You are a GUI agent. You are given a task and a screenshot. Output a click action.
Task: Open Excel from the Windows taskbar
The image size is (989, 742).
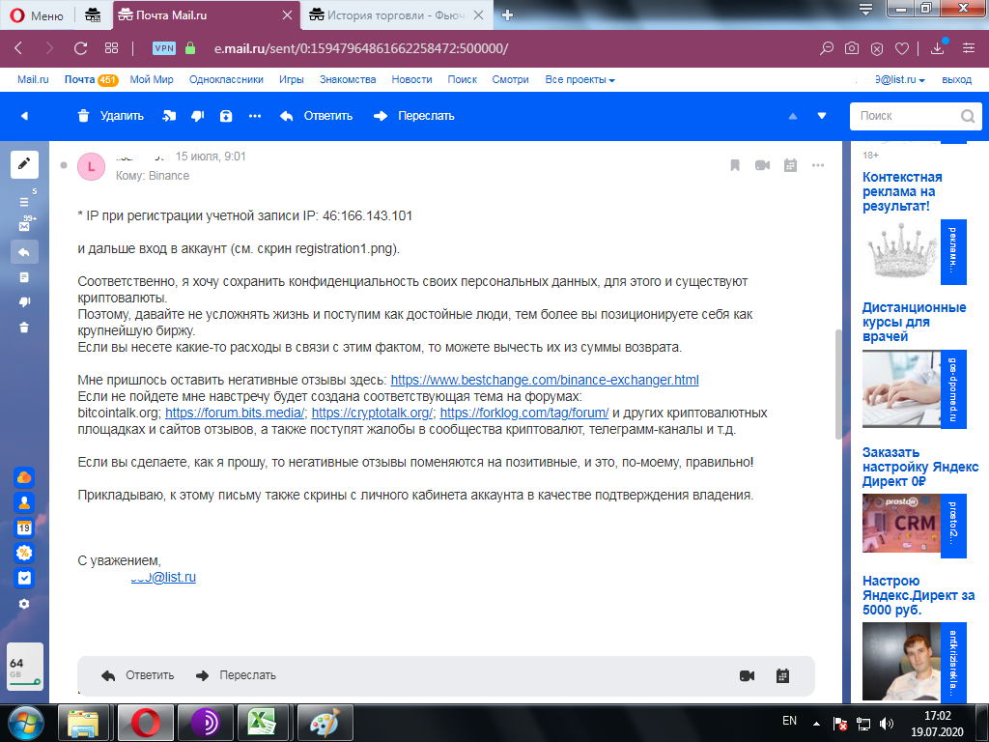click(262, 723)
